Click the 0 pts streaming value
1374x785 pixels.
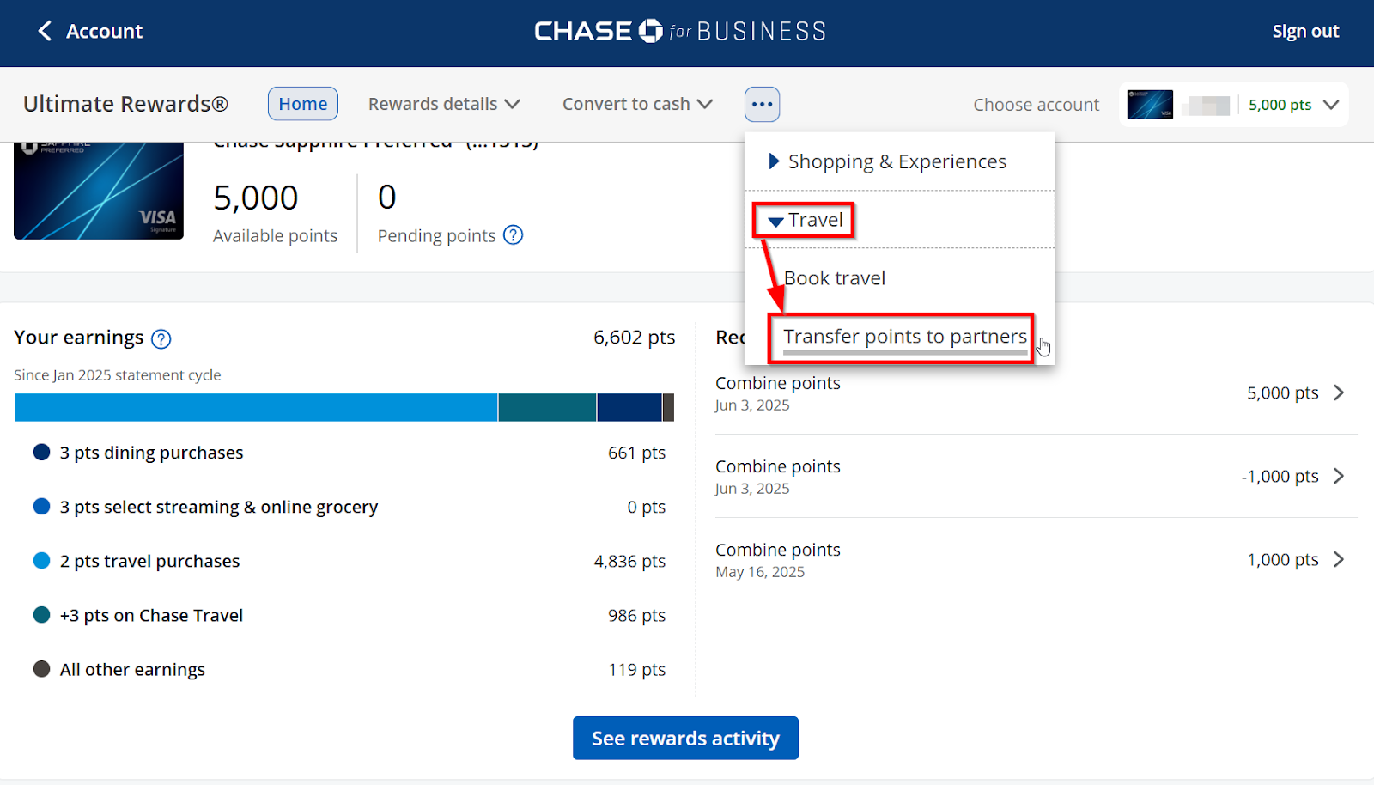click(646, 507)
